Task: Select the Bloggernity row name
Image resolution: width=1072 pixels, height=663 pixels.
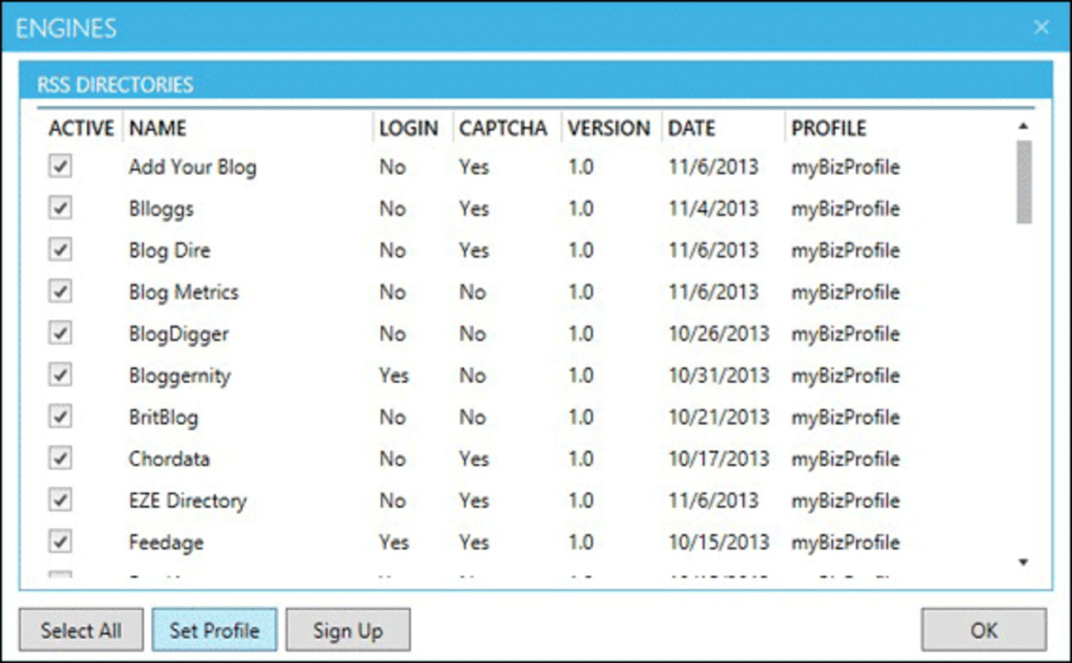Action: 180,375
